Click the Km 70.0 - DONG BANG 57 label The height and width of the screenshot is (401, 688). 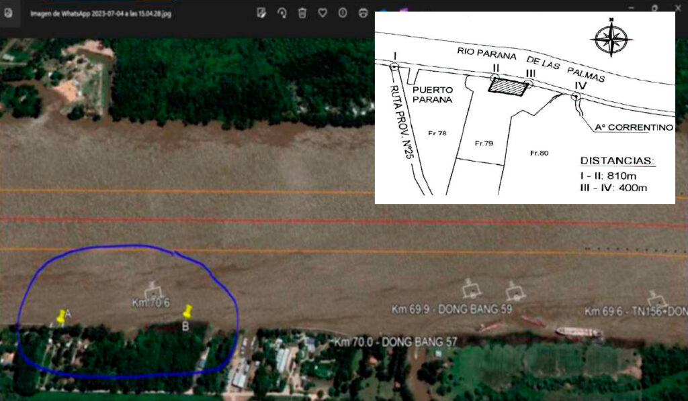pyautogui.click(x=395, y=343)
